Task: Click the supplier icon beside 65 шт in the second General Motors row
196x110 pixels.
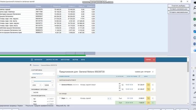Action: point(123,89)
